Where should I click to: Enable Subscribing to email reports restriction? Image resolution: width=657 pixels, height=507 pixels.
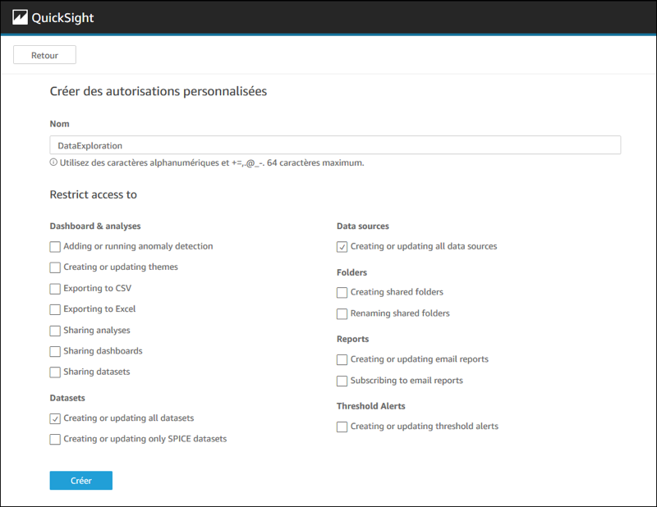342,381
